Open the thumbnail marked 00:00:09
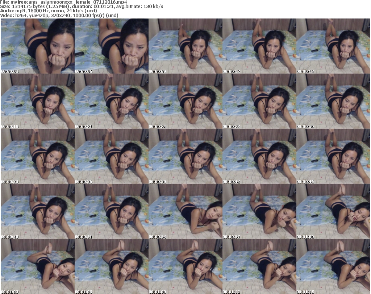Viewport: 371px width, 294px height. (x=185, y=46)
